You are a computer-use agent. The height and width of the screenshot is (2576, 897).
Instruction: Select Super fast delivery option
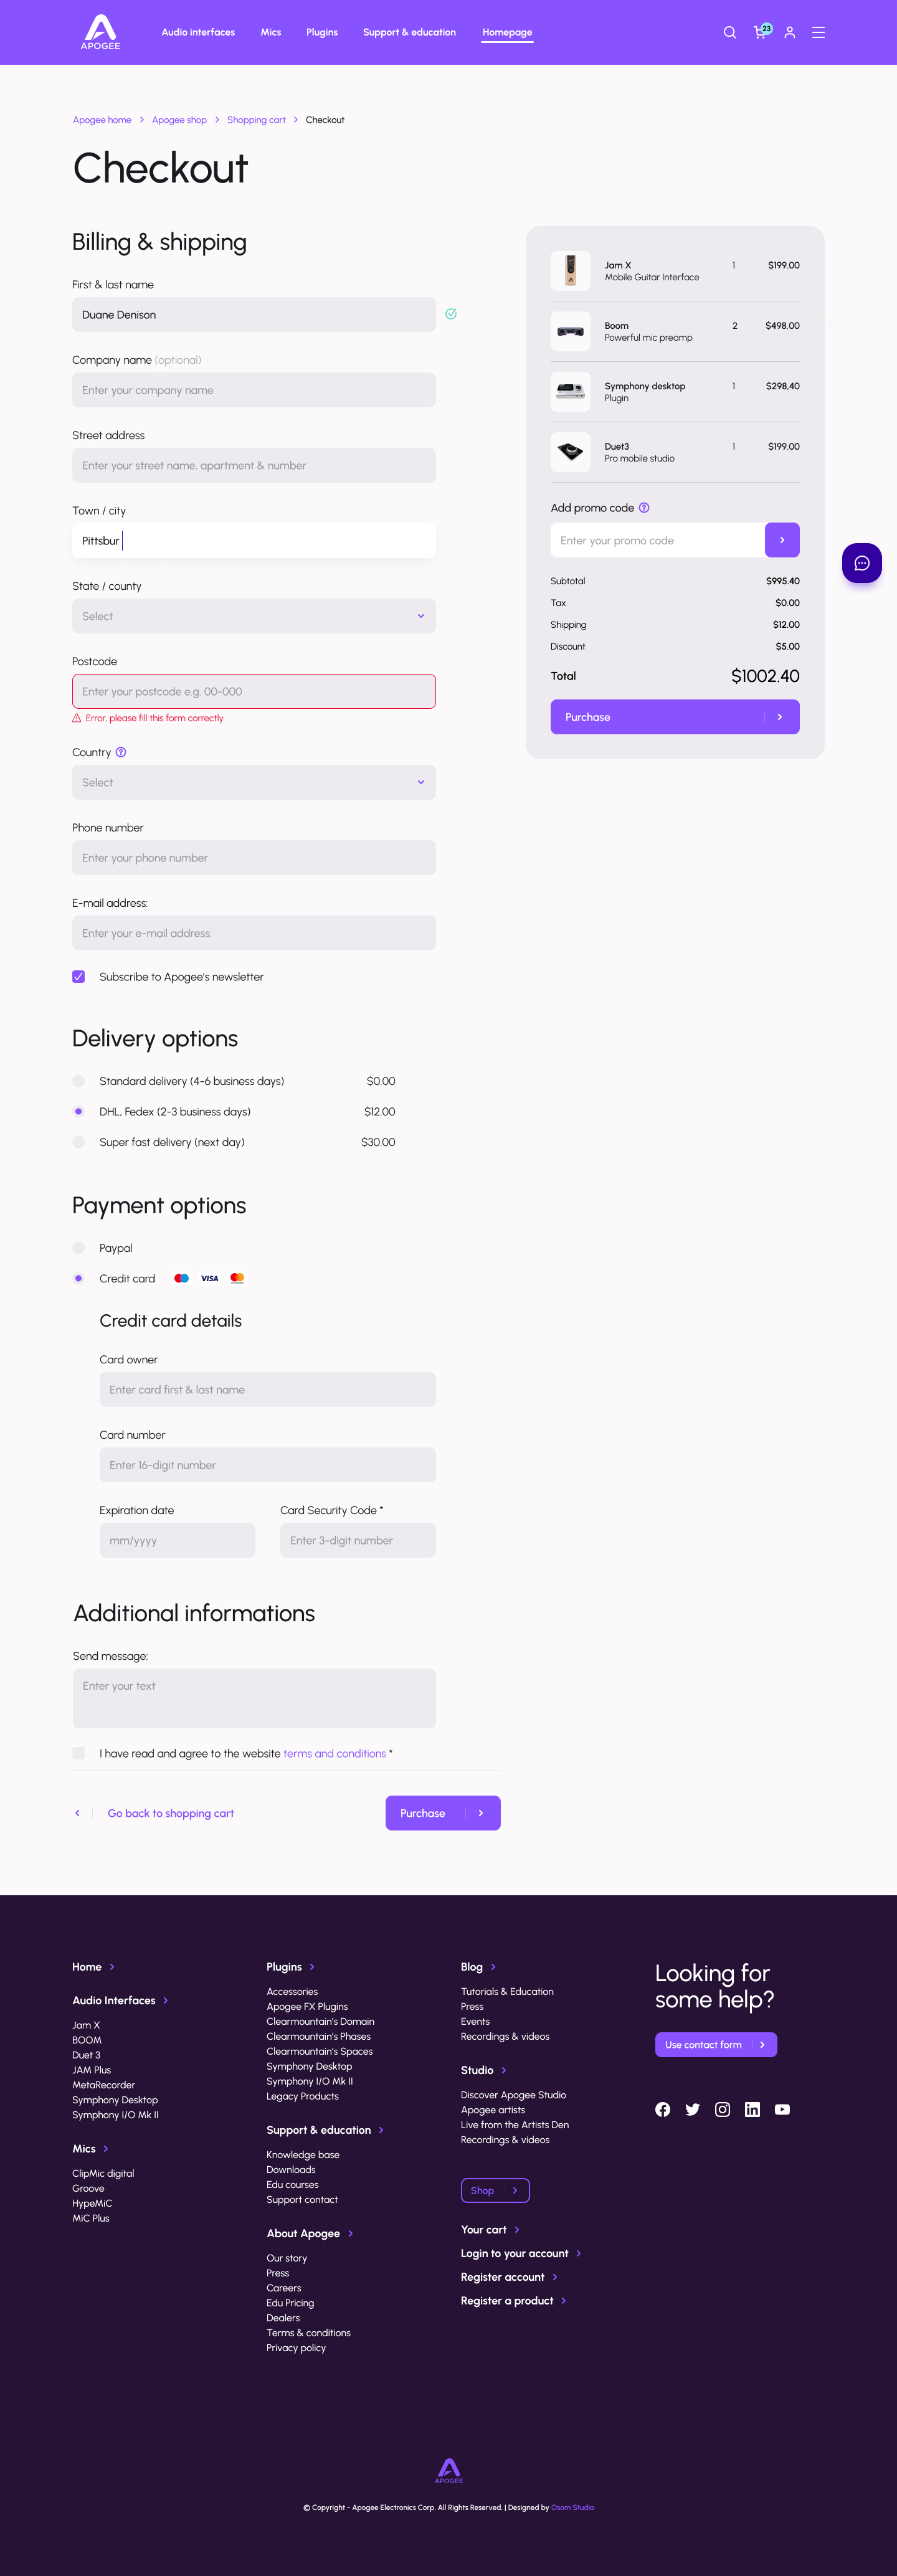click(79, 1142)
